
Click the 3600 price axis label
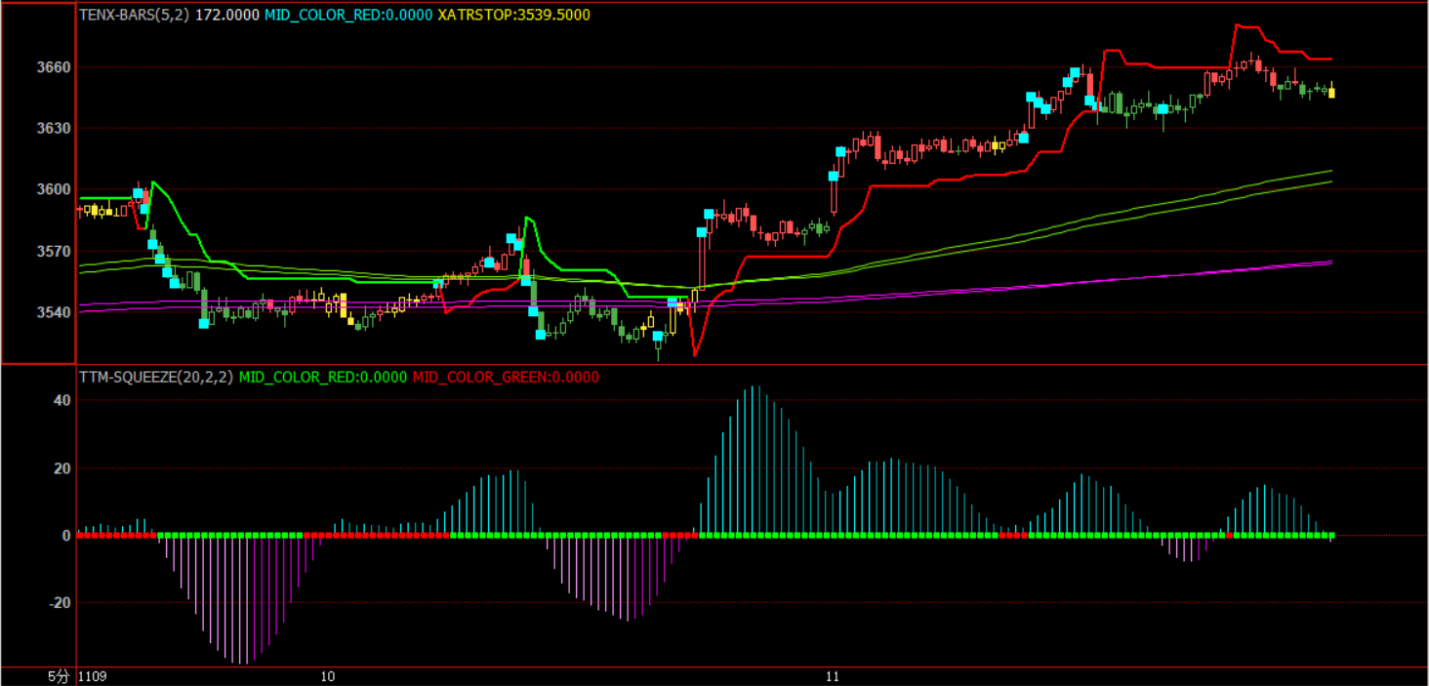55,189
